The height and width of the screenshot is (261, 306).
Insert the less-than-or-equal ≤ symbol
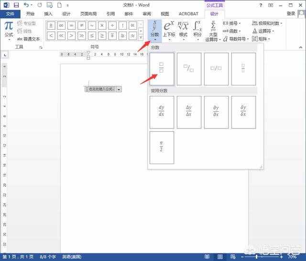point(92,36)
